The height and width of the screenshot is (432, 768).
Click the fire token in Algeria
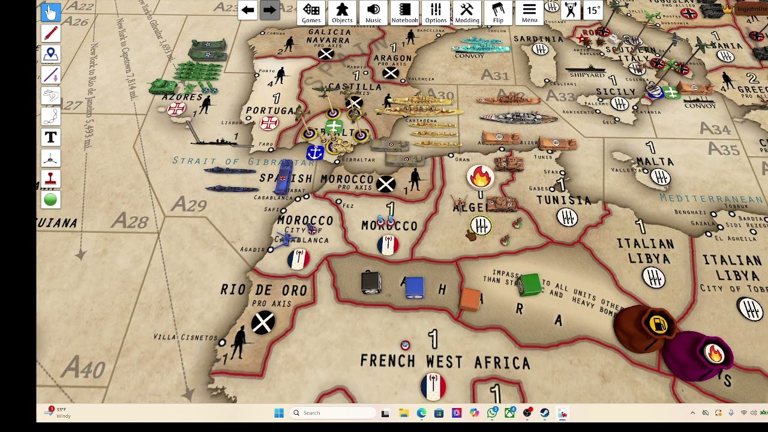pyautogui.click(x=480, y=176)
